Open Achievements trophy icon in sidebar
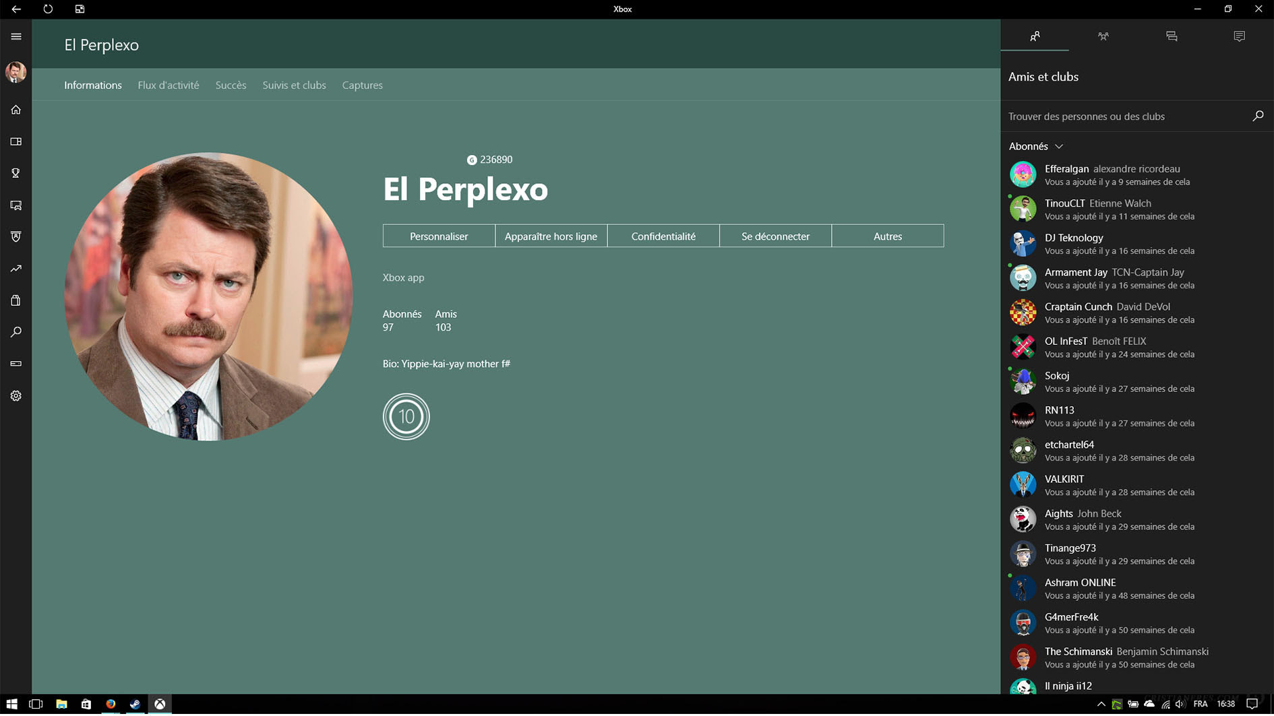 (16, 173)
